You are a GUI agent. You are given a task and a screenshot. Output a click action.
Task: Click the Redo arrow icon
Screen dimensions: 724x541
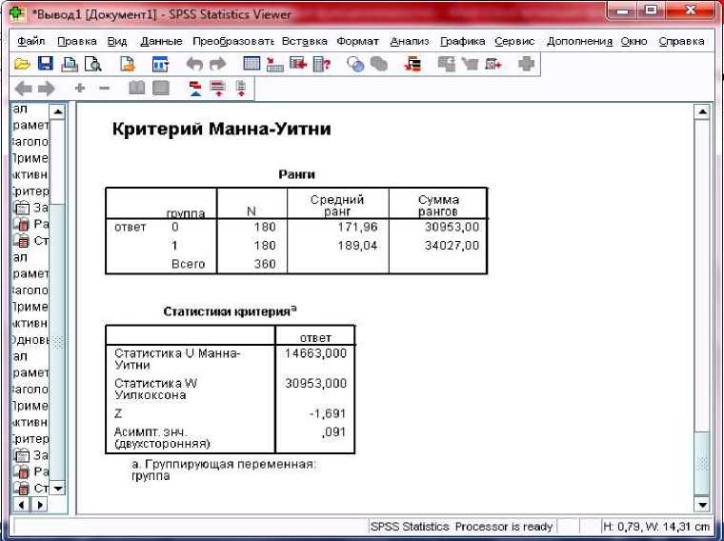(x=218, y=64)
